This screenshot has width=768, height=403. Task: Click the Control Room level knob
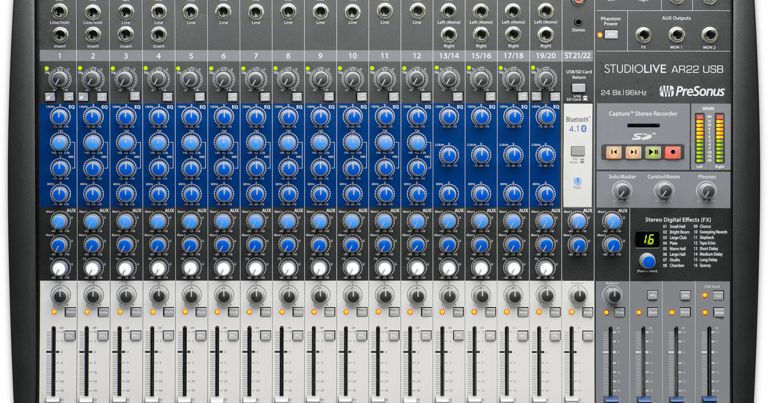pos(664,191)
